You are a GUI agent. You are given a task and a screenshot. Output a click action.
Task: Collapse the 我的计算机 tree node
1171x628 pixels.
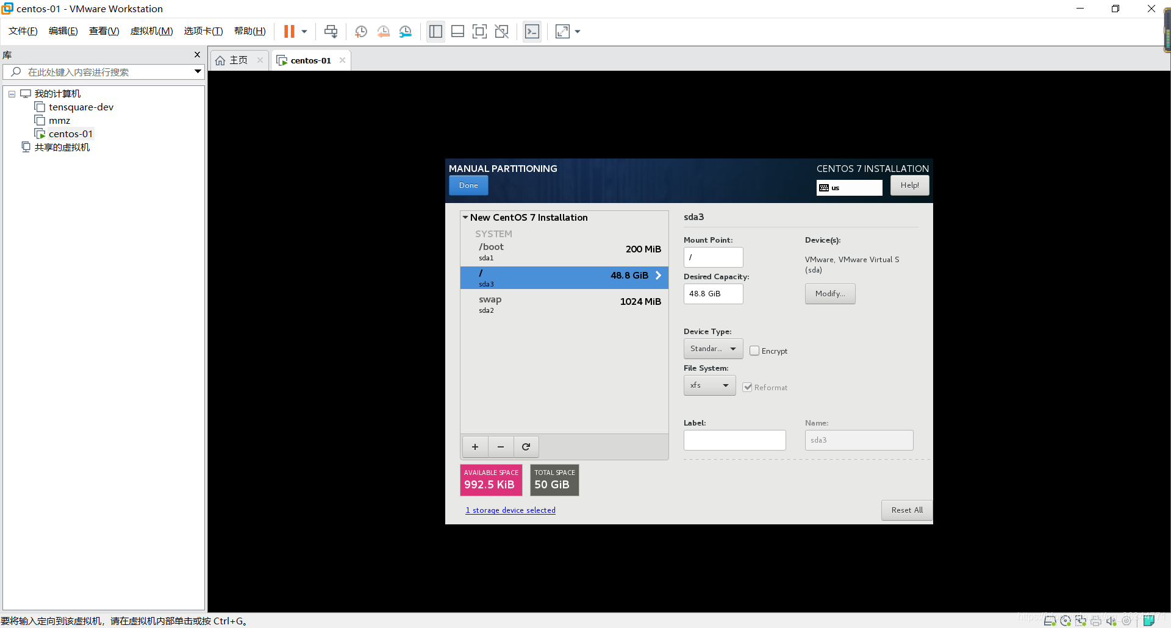tap(12, 94)
